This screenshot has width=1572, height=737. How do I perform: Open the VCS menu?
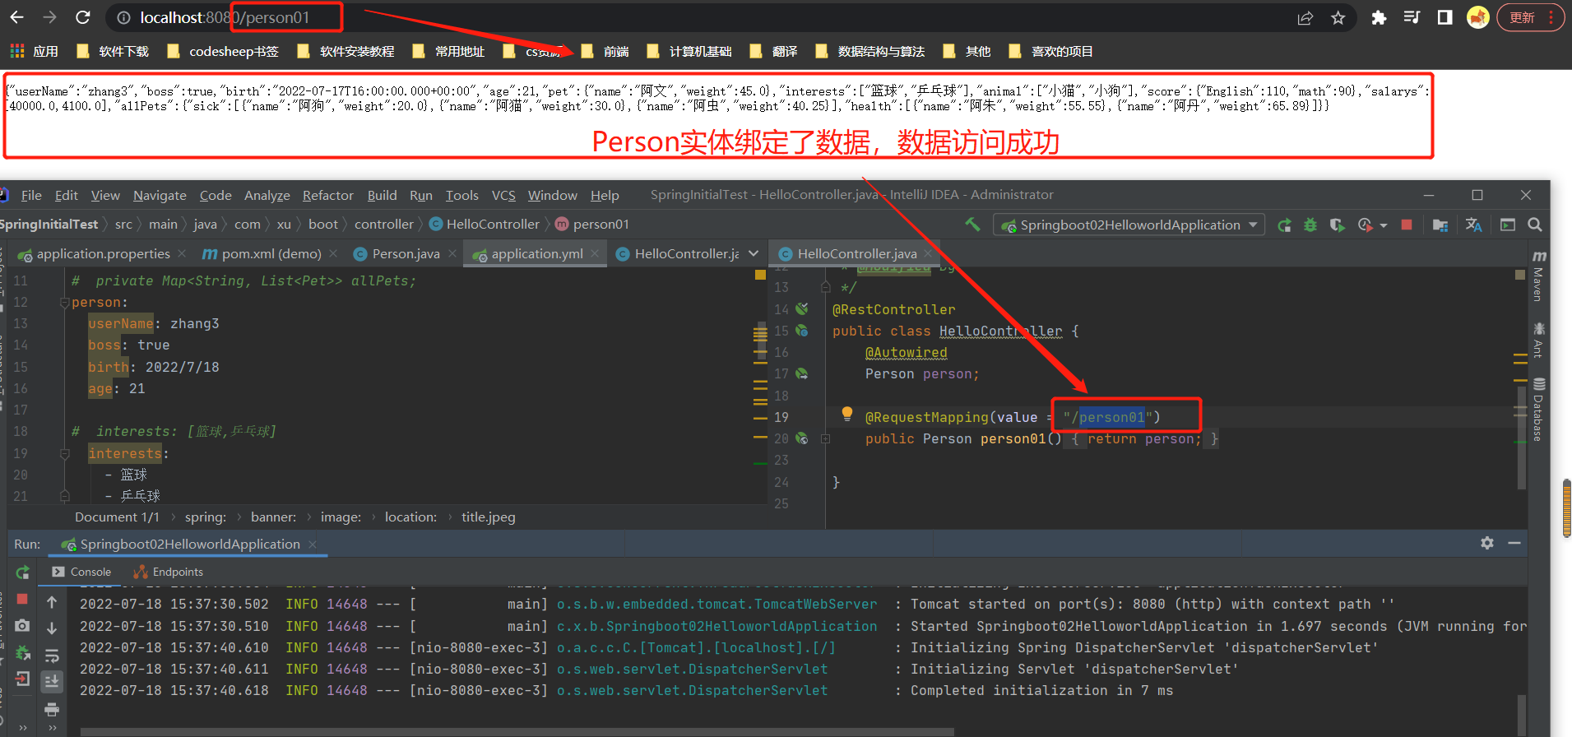point(503,195)
